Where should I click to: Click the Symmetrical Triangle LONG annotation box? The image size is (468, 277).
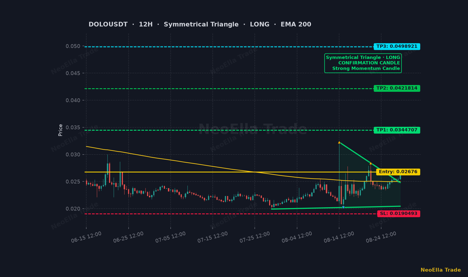pyautogui.click(x=363, y=63)
